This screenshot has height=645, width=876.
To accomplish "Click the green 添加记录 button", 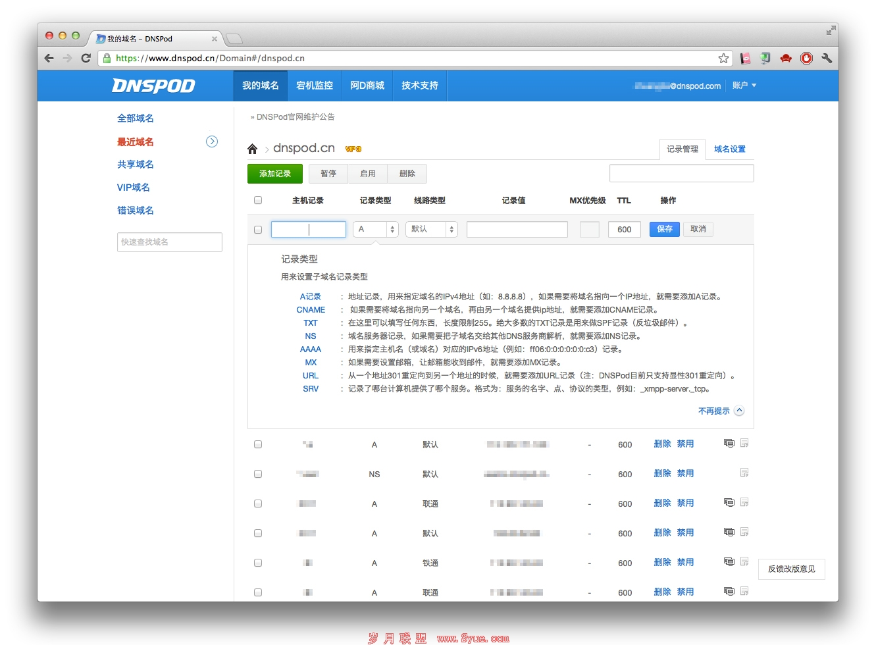I will click(275, 174).
